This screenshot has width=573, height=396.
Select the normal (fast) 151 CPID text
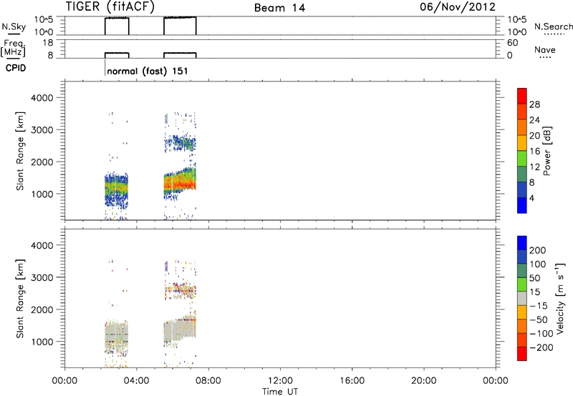(x=148, y=71)
